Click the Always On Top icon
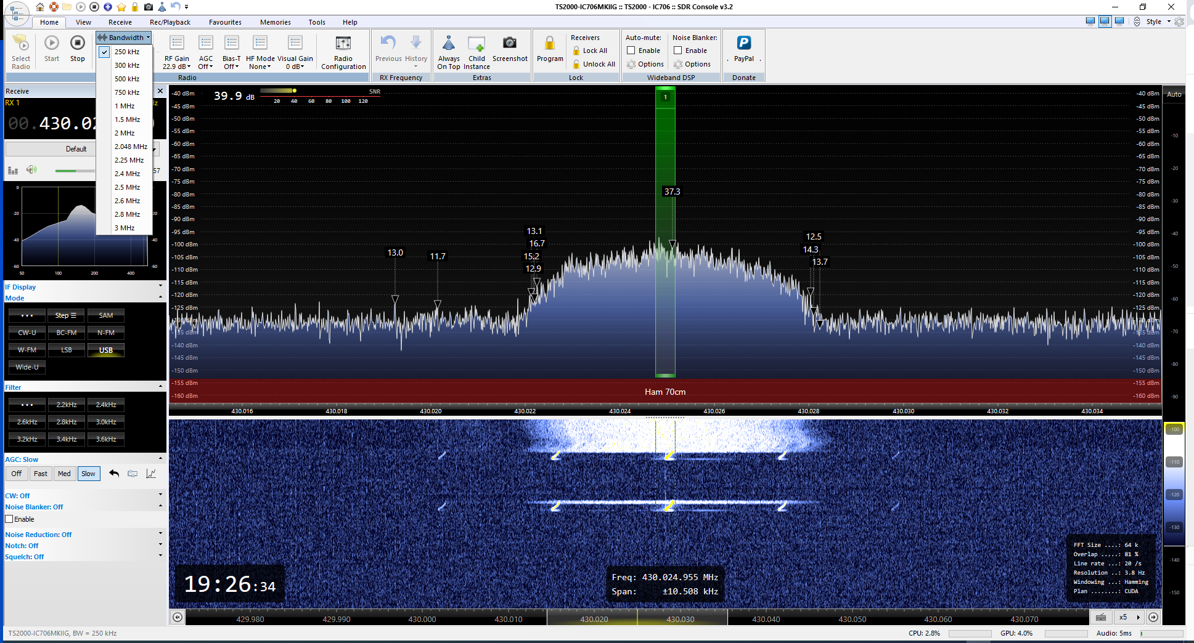The width and height of the screenshot is (1194, 643). (x=449, y=43)
